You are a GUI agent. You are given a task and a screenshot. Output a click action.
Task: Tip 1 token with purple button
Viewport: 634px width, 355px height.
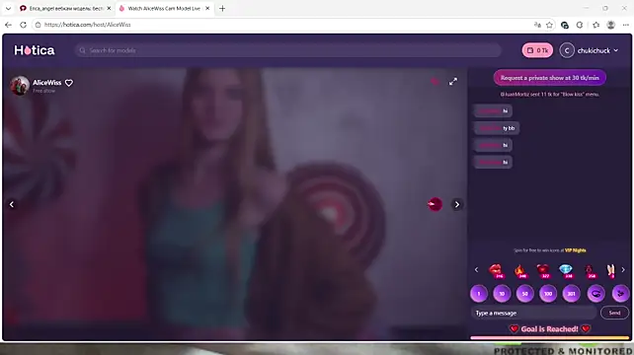[x=479, y=294]
